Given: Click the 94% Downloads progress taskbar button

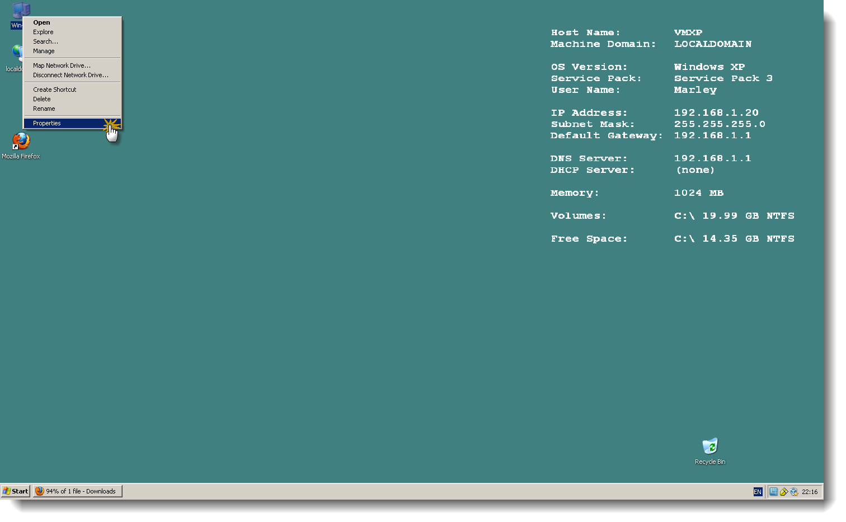Looking at the screenshot, I should tap(77, 491).
